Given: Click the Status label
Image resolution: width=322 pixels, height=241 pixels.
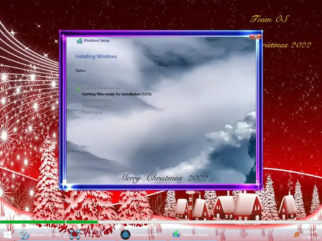Looking at the screenshot, I should click(80, 71).
